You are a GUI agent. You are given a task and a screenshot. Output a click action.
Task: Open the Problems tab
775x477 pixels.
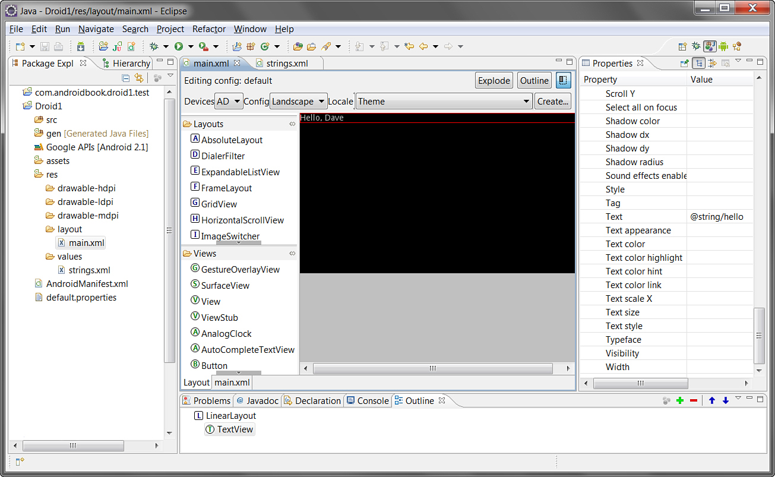coord(207,401)
